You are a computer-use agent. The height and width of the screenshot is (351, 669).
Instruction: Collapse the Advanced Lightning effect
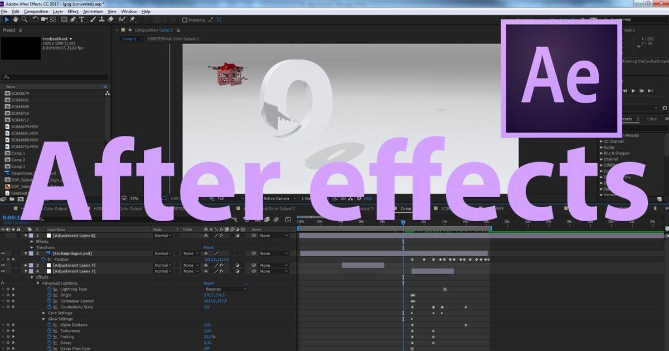(38, 283)
